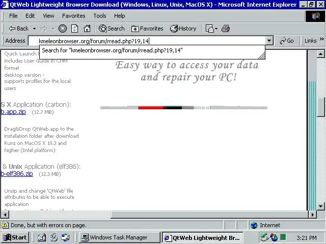Expand the Links toolbar chevron
The width and height of the screenshot is (326, 244).
coord(321,39)
